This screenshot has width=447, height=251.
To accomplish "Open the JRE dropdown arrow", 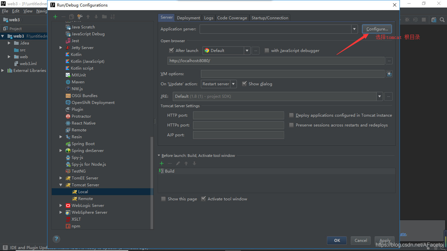I will [x=380, y=96].
